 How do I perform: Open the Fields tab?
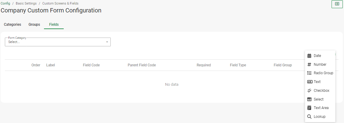coord(54,25)
